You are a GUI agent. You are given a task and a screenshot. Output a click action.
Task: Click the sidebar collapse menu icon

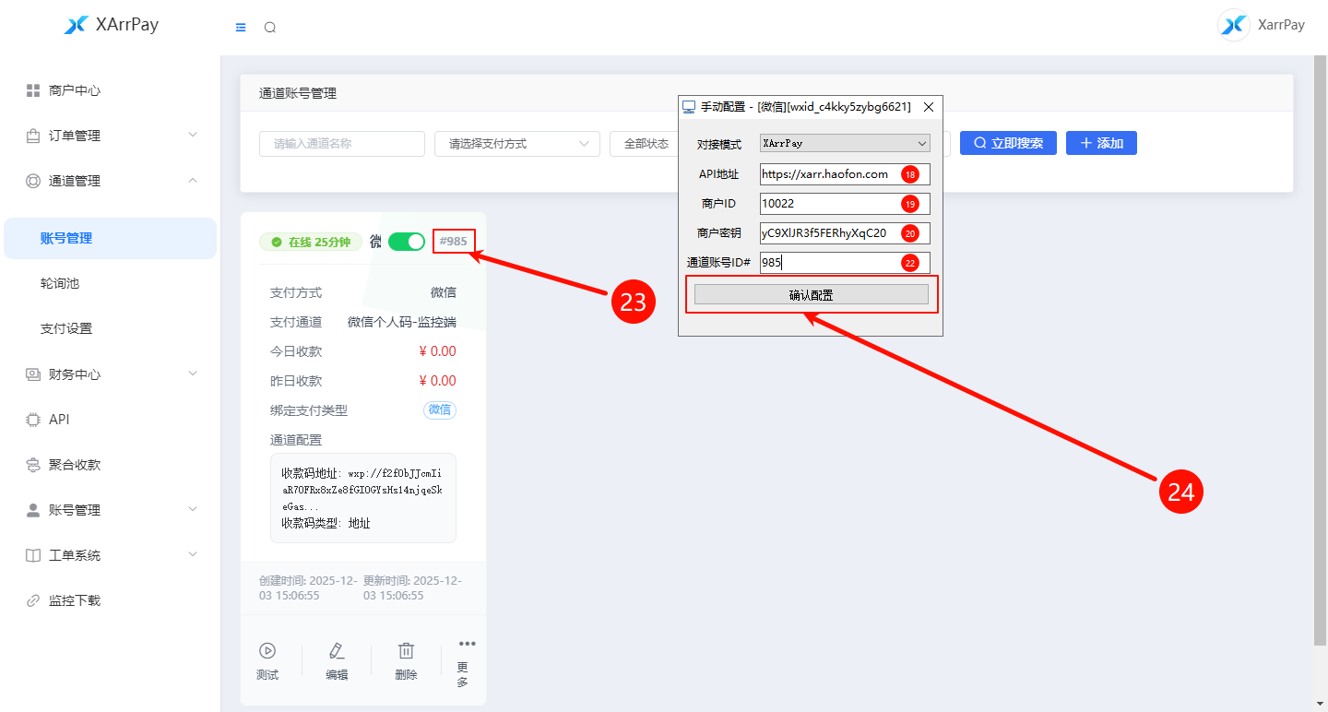point(241,28)
